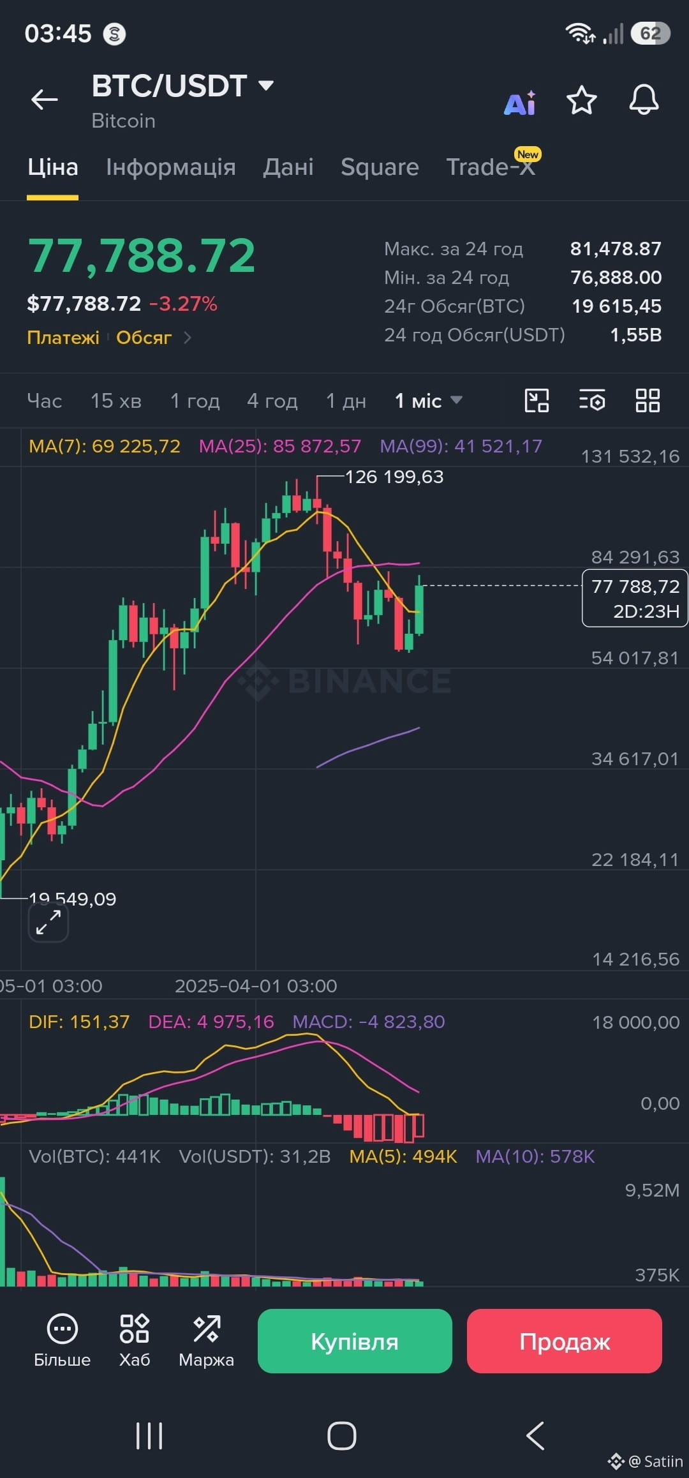Viewport: 689px width, 1478px height.
Task: Tap MA(99) indicator value
Action: click(x=461, y=446)
